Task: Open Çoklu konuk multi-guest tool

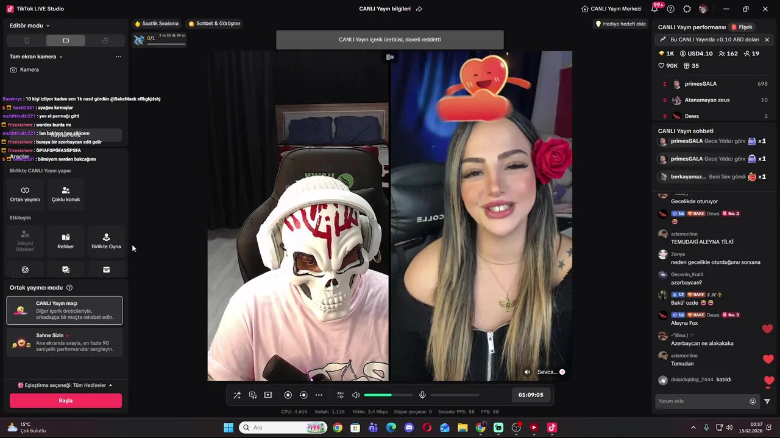Action: pyautogui.click(x=66, y=193)
